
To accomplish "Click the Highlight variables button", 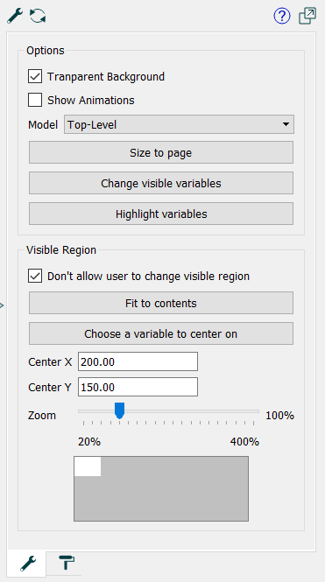I will pyautogui.click(x=161, y=214).
